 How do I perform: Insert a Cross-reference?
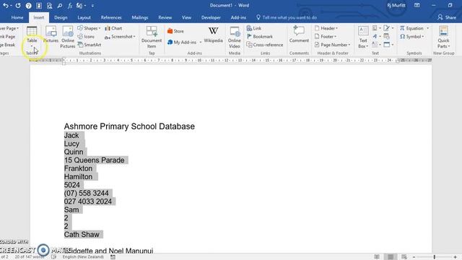pos(265,45)
